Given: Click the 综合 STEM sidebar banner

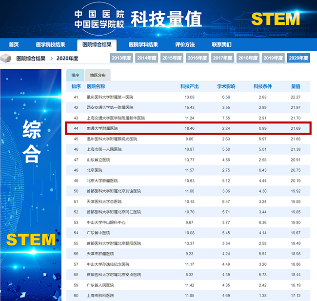Looking at the screenshot, I should (x=31, y=185).
